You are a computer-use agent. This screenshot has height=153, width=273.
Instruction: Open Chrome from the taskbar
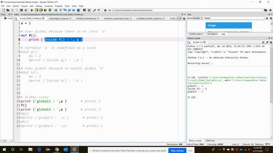pyautogui.click(x=57, y=149)
